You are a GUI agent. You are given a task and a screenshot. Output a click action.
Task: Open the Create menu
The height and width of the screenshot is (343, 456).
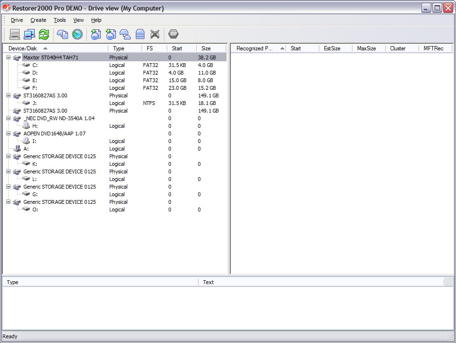(38, 20)
